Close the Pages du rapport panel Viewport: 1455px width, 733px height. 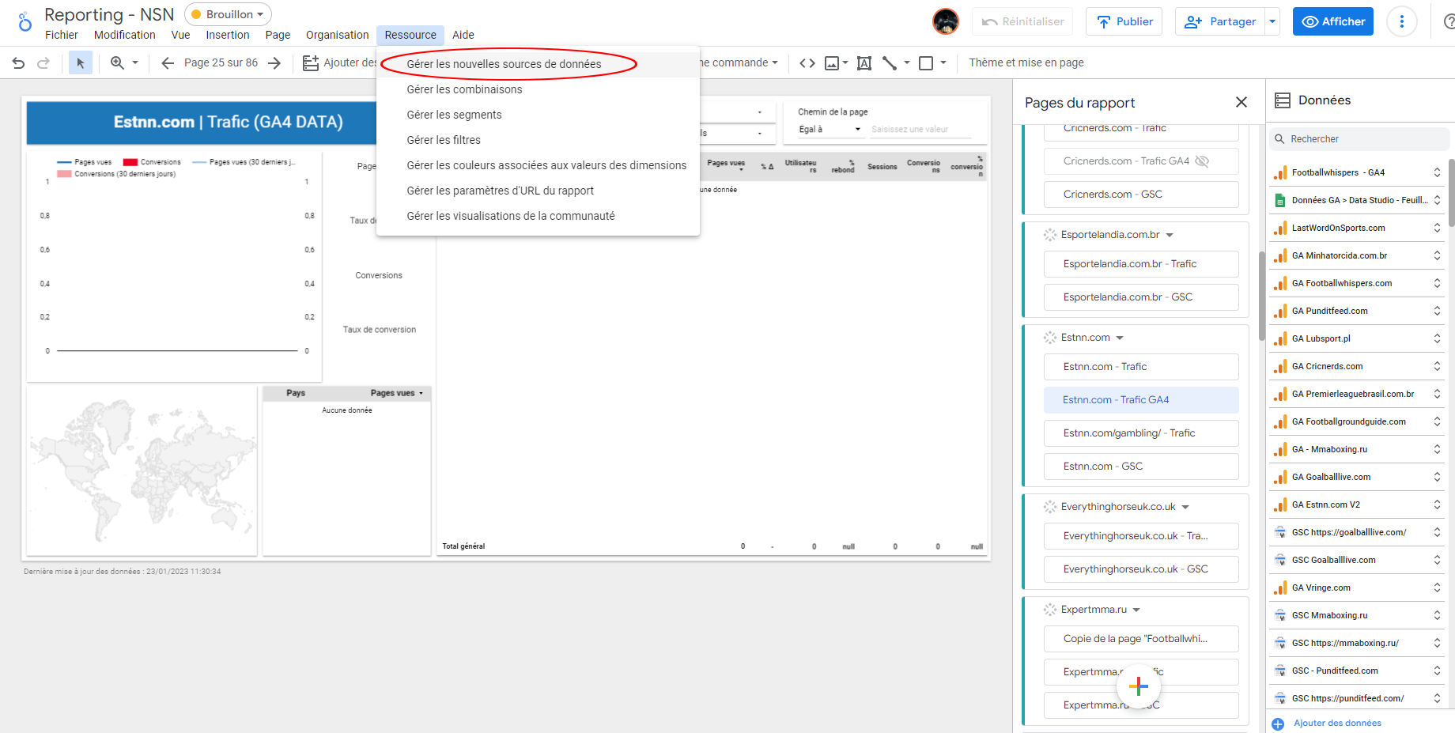[x=1241, y=102]
